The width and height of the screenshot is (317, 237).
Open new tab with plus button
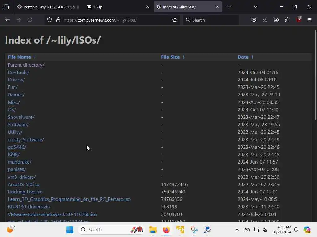pos(229,7)
